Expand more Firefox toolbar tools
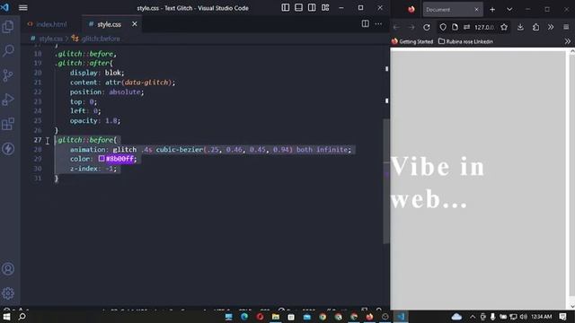 coord(551,27)
